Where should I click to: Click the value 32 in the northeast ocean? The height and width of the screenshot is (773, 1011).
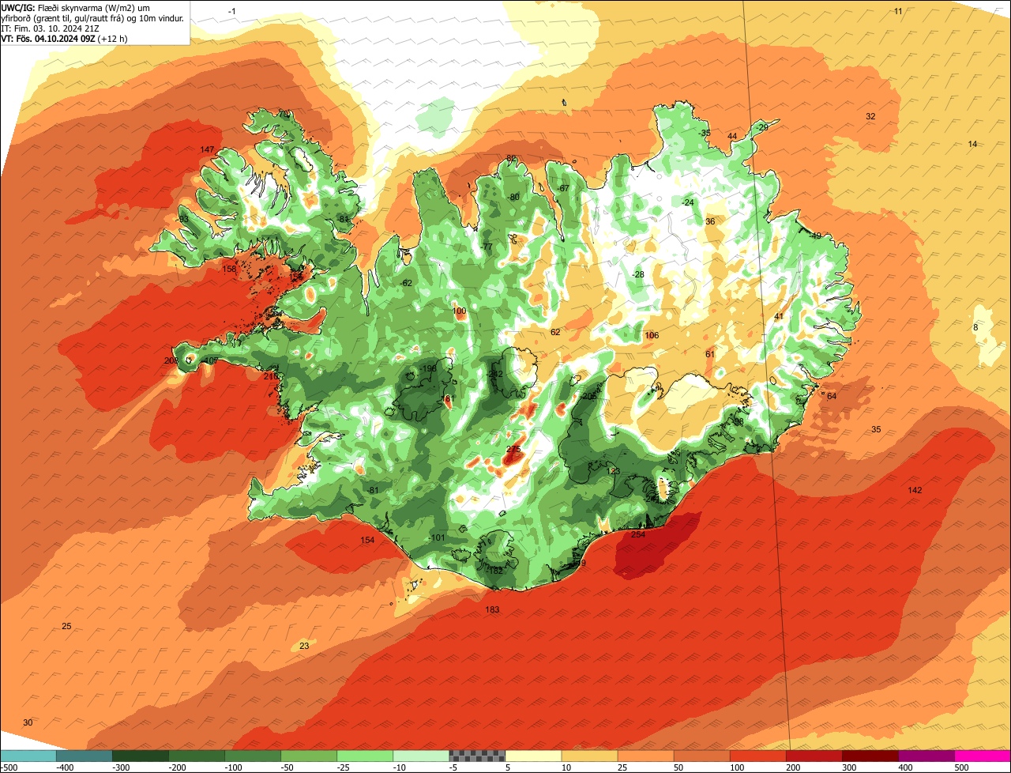870,117
